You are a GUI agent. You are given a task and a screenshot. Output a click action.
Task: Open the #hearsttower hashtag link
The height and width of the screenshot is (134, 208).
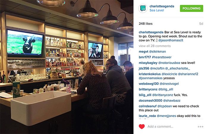162,57
